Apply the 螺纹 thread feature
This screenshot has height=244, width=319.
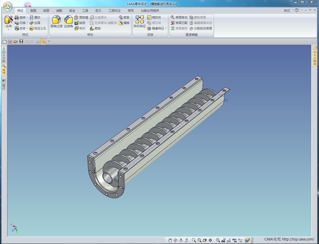point(35,17)
